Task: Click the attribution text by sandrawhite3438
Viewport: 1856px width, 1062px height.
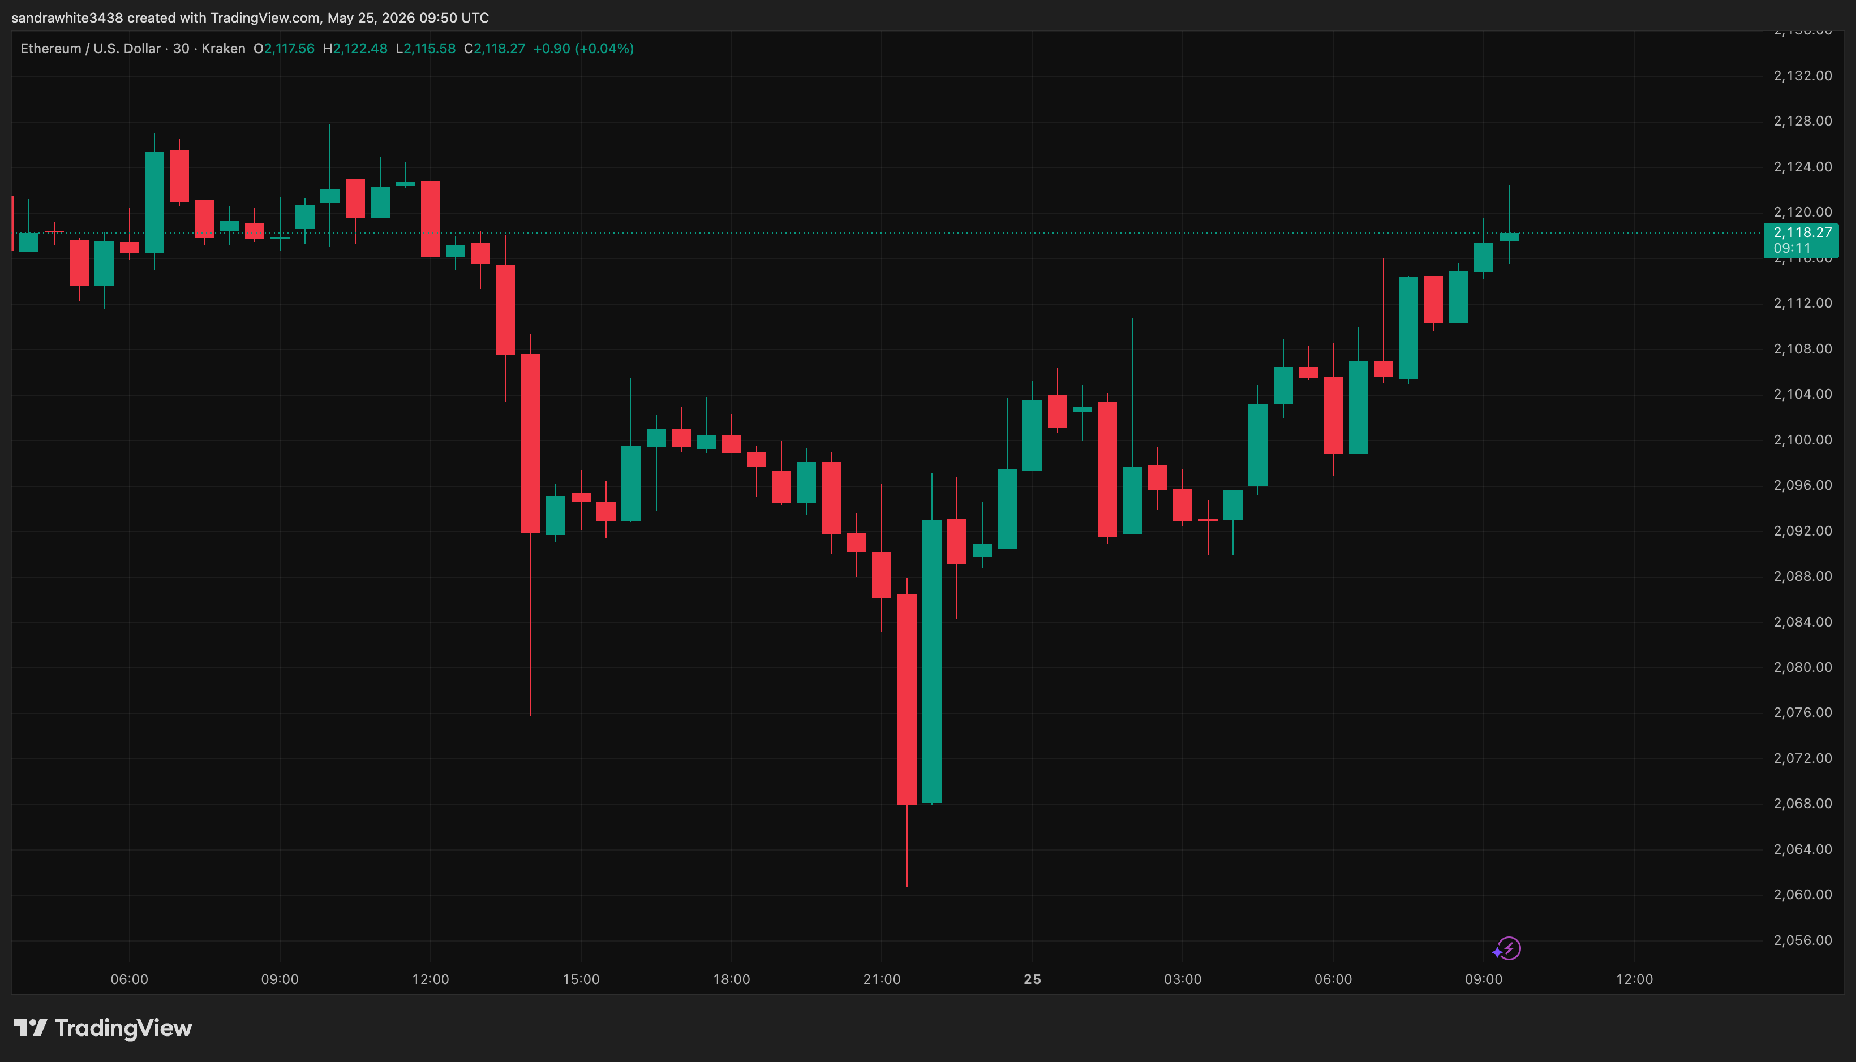Action: (250, 18)
